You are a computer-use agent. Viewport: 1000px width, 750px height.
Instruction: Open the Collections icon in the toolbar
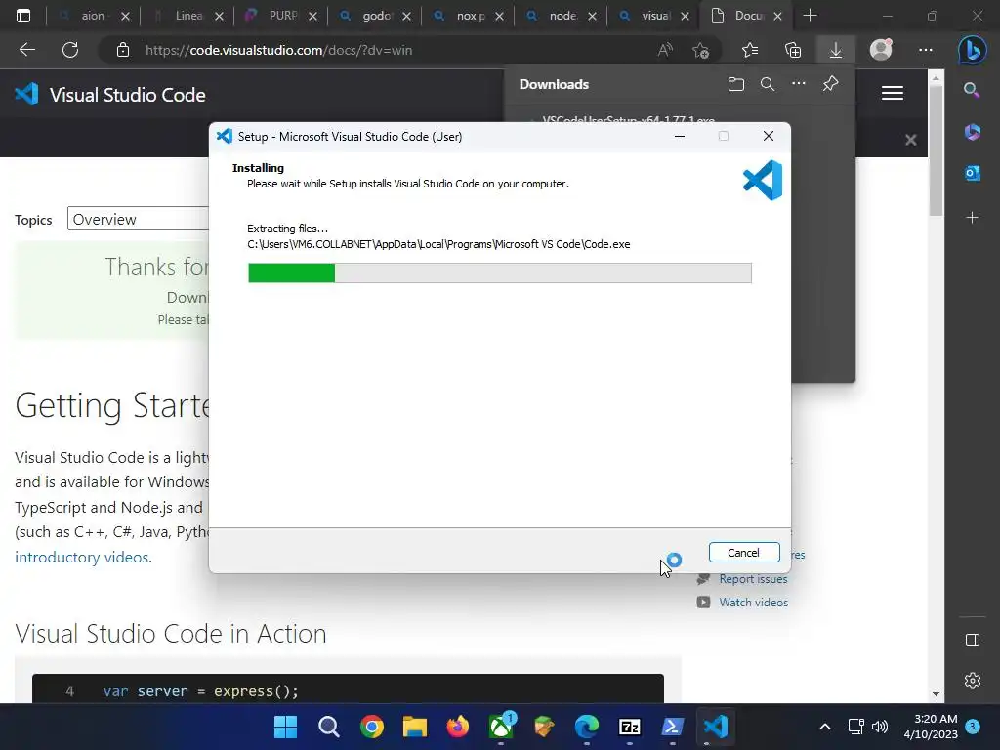coord(793,50)
